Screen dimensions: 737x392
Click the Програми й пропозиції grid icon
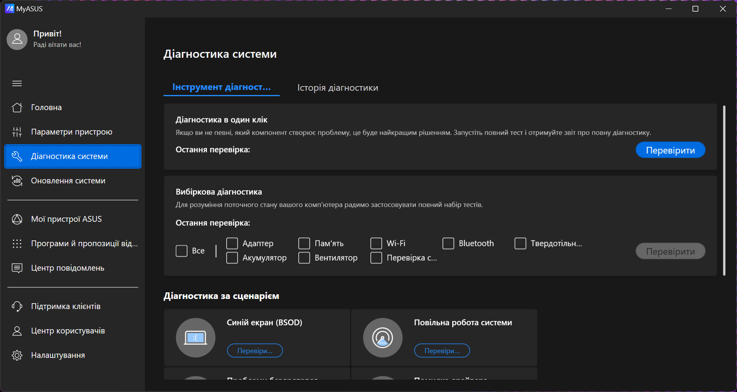tap(17, 243)
